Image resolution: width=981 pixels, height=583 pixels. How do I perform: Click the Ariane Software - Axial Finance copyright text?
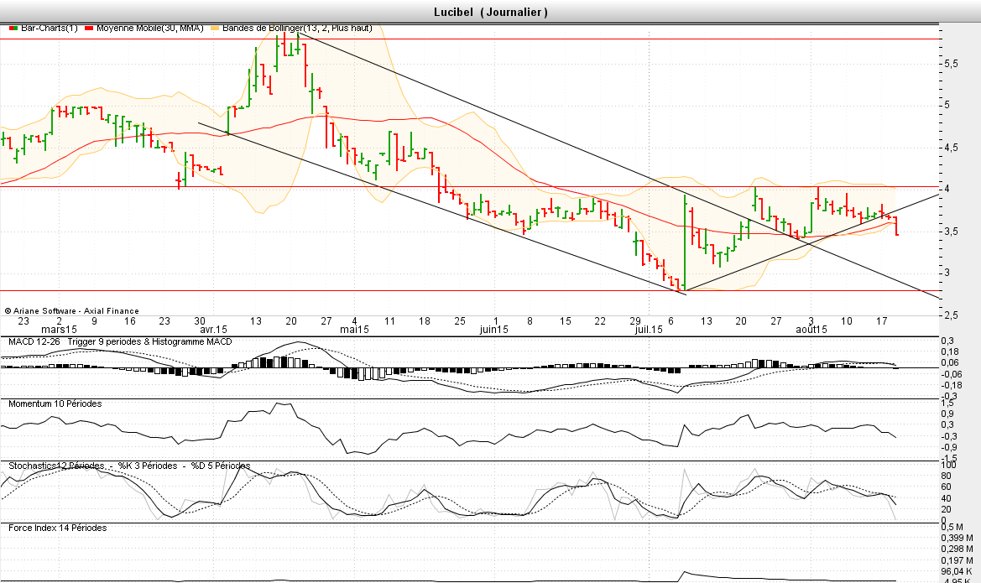pyautogui.click(x=72, y=311)
